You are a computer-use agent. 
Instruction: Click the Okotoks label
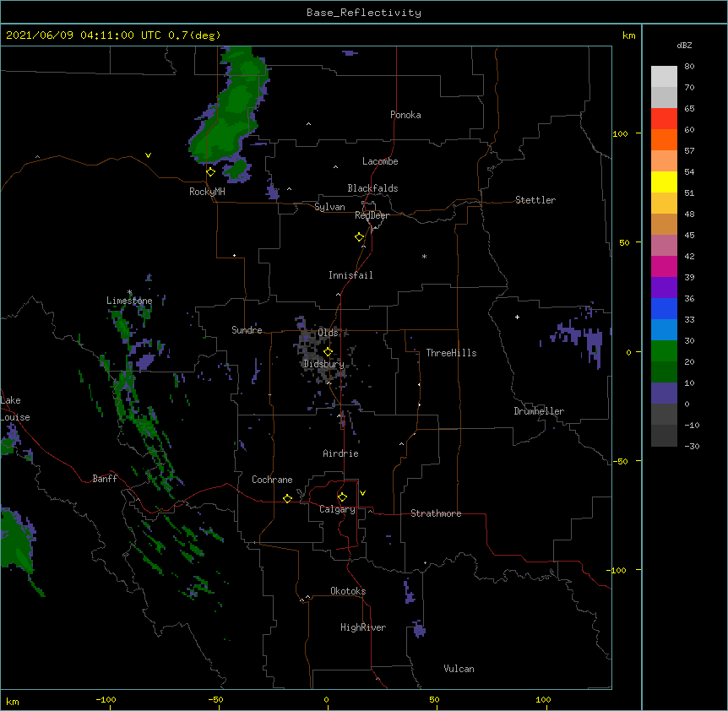pyautogui.click(x=348, y=591)
